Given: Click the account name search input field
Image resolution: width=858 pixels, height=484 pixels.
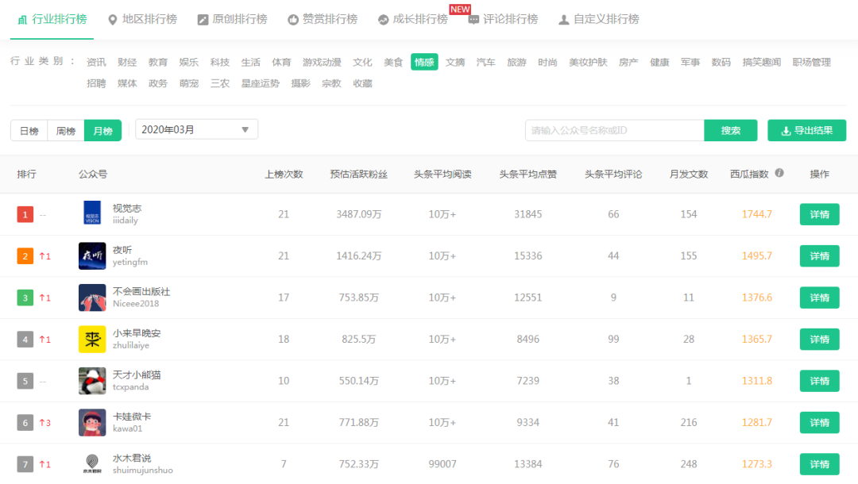Looking at the screenshot, I should point(614,130).
